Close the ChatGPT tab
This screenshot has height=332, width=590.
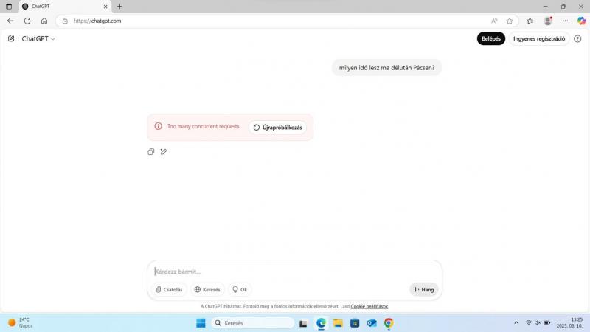105,7
